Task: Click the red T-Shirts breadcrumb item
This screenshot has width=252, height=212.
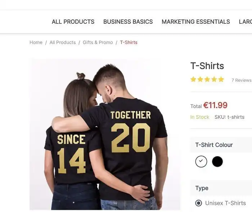Action: (129, 42)
